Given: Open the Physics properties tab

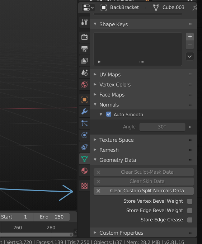Looking at the screenshot, I should (84, 135).
